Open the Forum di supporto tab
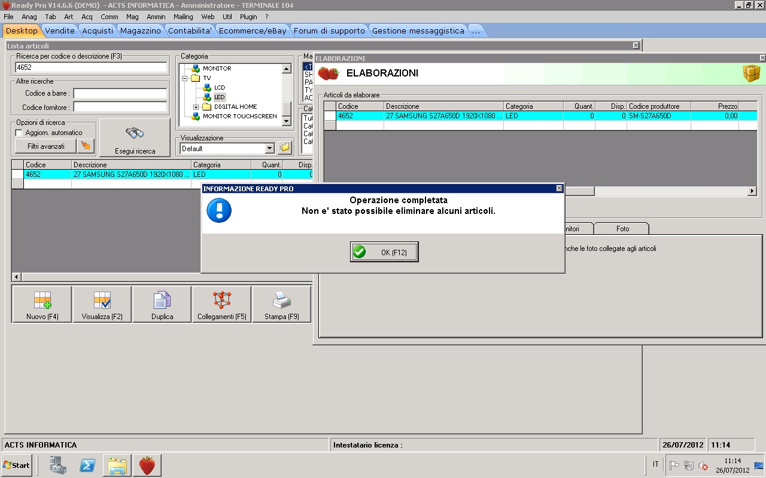The image size is (766, 478). pos(329,30)
